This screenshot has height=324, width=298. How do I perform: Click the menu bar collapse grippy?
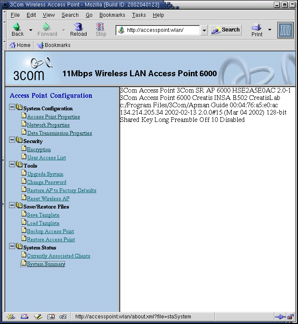(x=5, y=15)
